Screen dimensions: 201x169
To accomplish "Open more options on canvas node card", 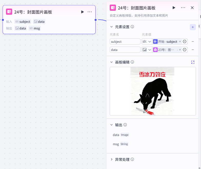I will coord(90,12).
